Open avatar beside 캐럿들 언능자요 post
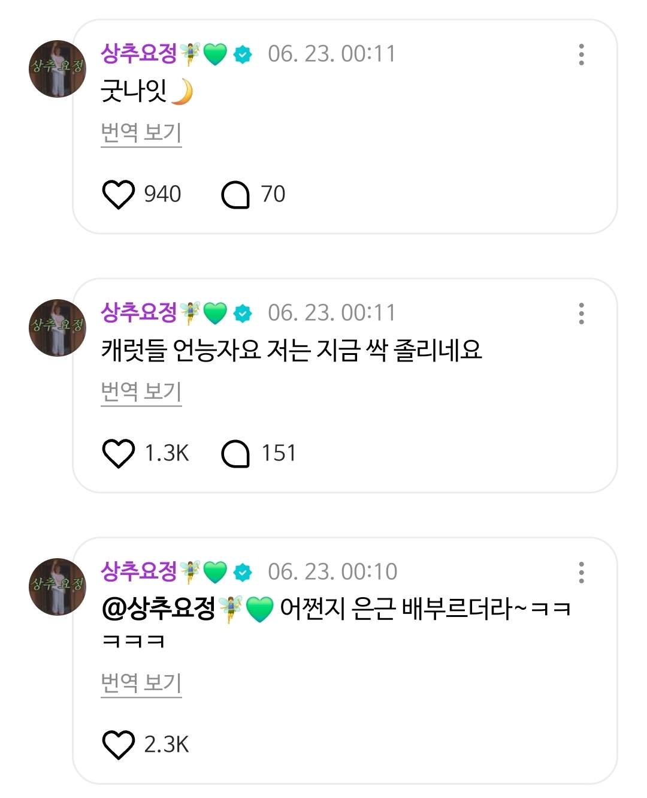 [x=58, y=328]
